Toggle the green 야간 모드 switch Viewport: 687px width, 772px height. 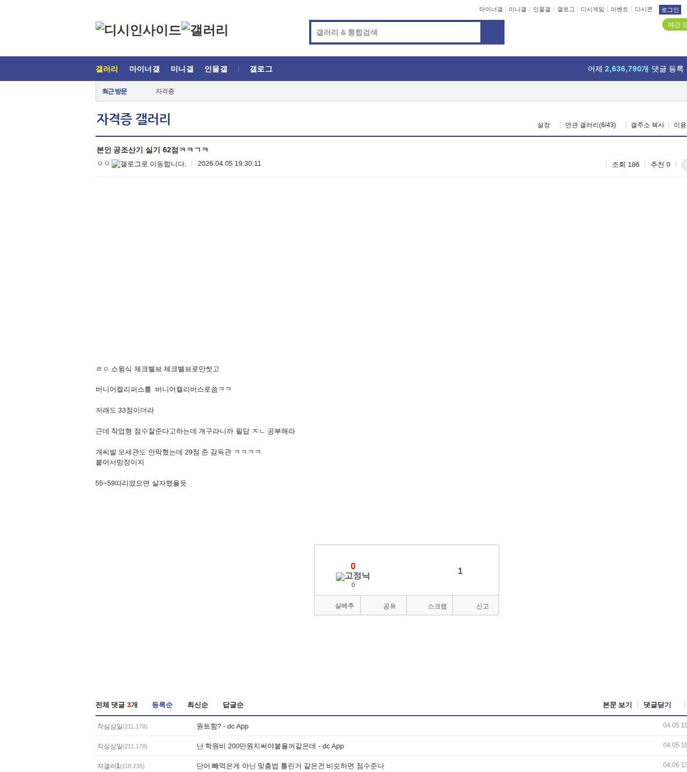coord(675,25)
